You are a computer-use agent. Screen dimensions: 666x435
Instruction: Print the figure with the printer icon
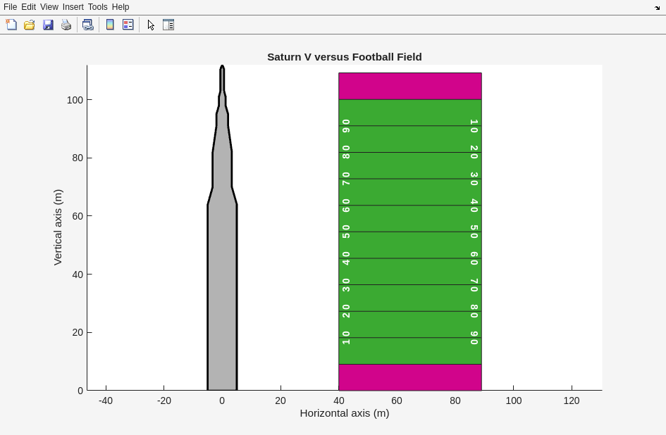pyautogui.click(x=66, y=25)
